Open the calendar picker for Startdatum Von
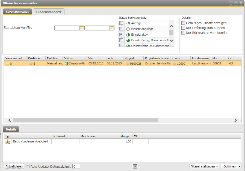Viewport: 245px width, 171px height. (82, 28)
